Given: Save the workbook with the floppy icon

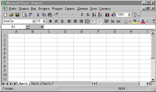Looking at the screenshot, I should click(x=17, y=15).
